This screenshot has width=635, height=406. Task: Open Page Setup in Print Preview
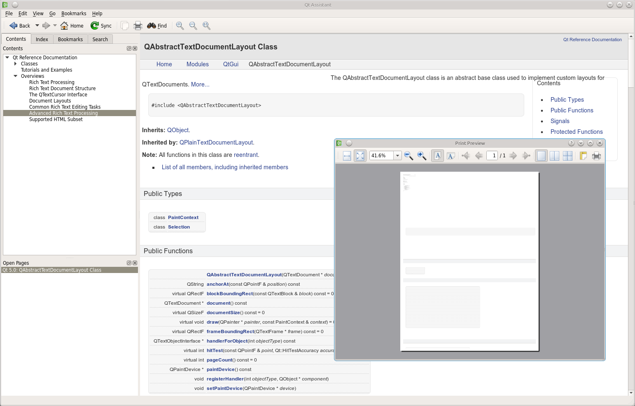[x=583, y=156]
